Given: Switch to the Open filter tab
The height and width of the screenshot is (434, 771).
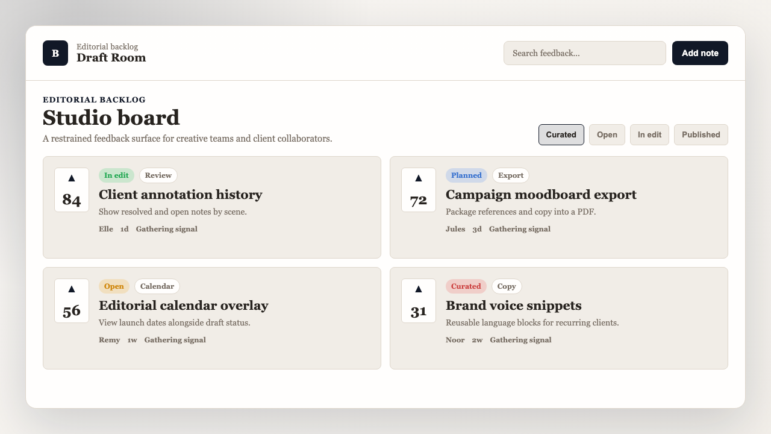Looking at the screenshot, I should pos(607,134).
